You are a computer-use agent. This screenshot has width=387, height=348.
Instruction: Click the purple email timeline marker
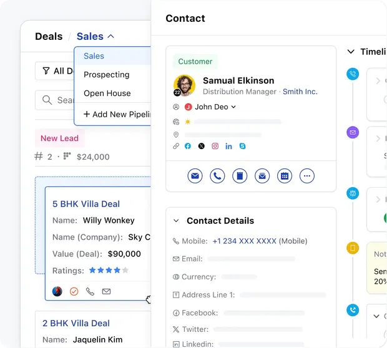(353, 132)
